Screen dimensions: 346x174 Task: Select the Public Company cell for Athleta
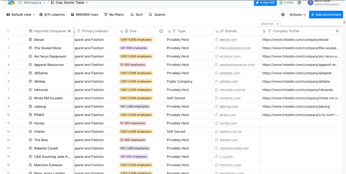point(189,82)
